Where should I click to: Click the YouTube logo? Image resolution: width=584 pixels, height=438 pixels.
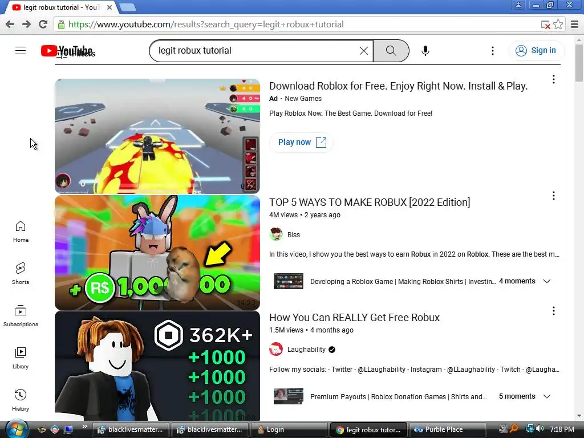[x=67, y=51]
